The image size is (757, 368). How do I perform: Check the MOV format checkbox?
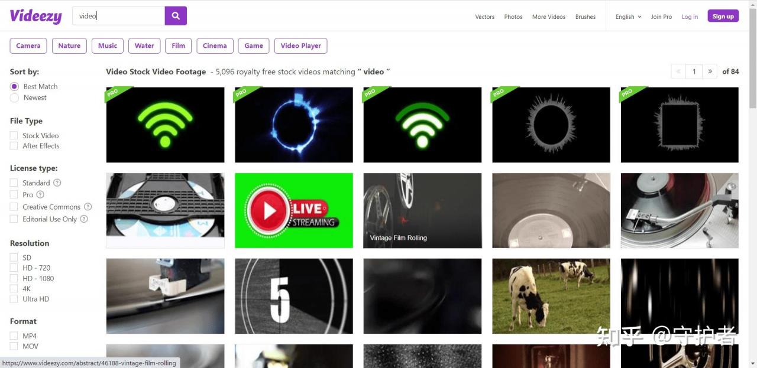click(x=14, y=346)
